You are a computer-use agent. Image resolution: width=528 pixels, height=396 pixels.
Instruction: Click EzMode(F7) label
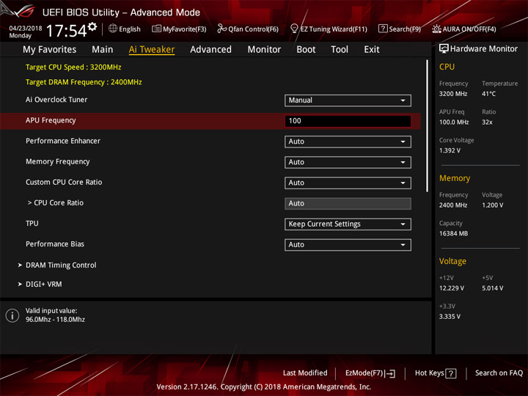(x=364, y=373)
